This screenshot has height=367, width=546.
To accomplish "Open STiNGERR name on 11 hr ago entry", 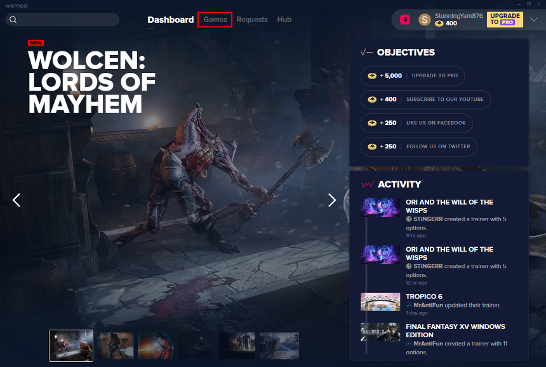I will 428,219.
